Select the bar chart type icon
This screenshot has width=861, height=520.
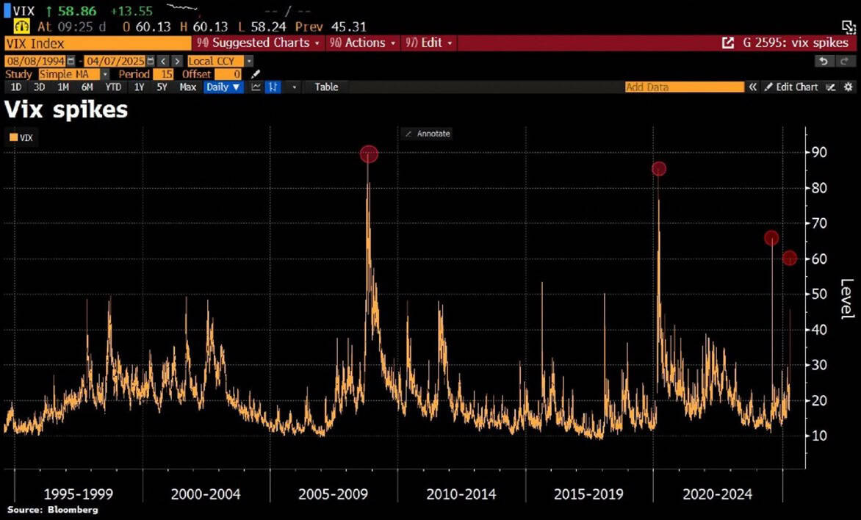[x=274, y=87]
